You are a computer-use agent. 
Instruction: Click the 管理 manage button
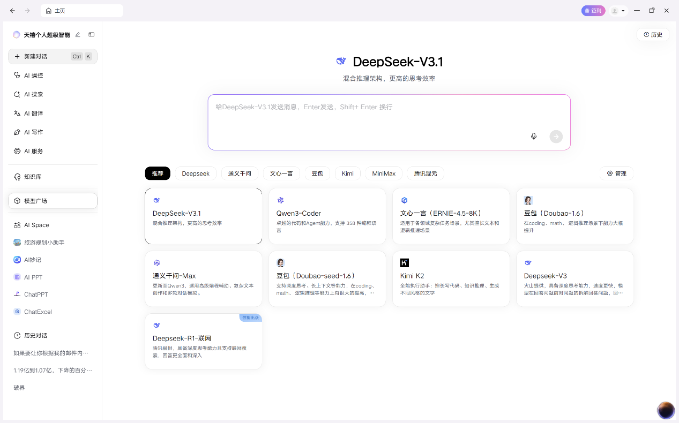(616, 173)
